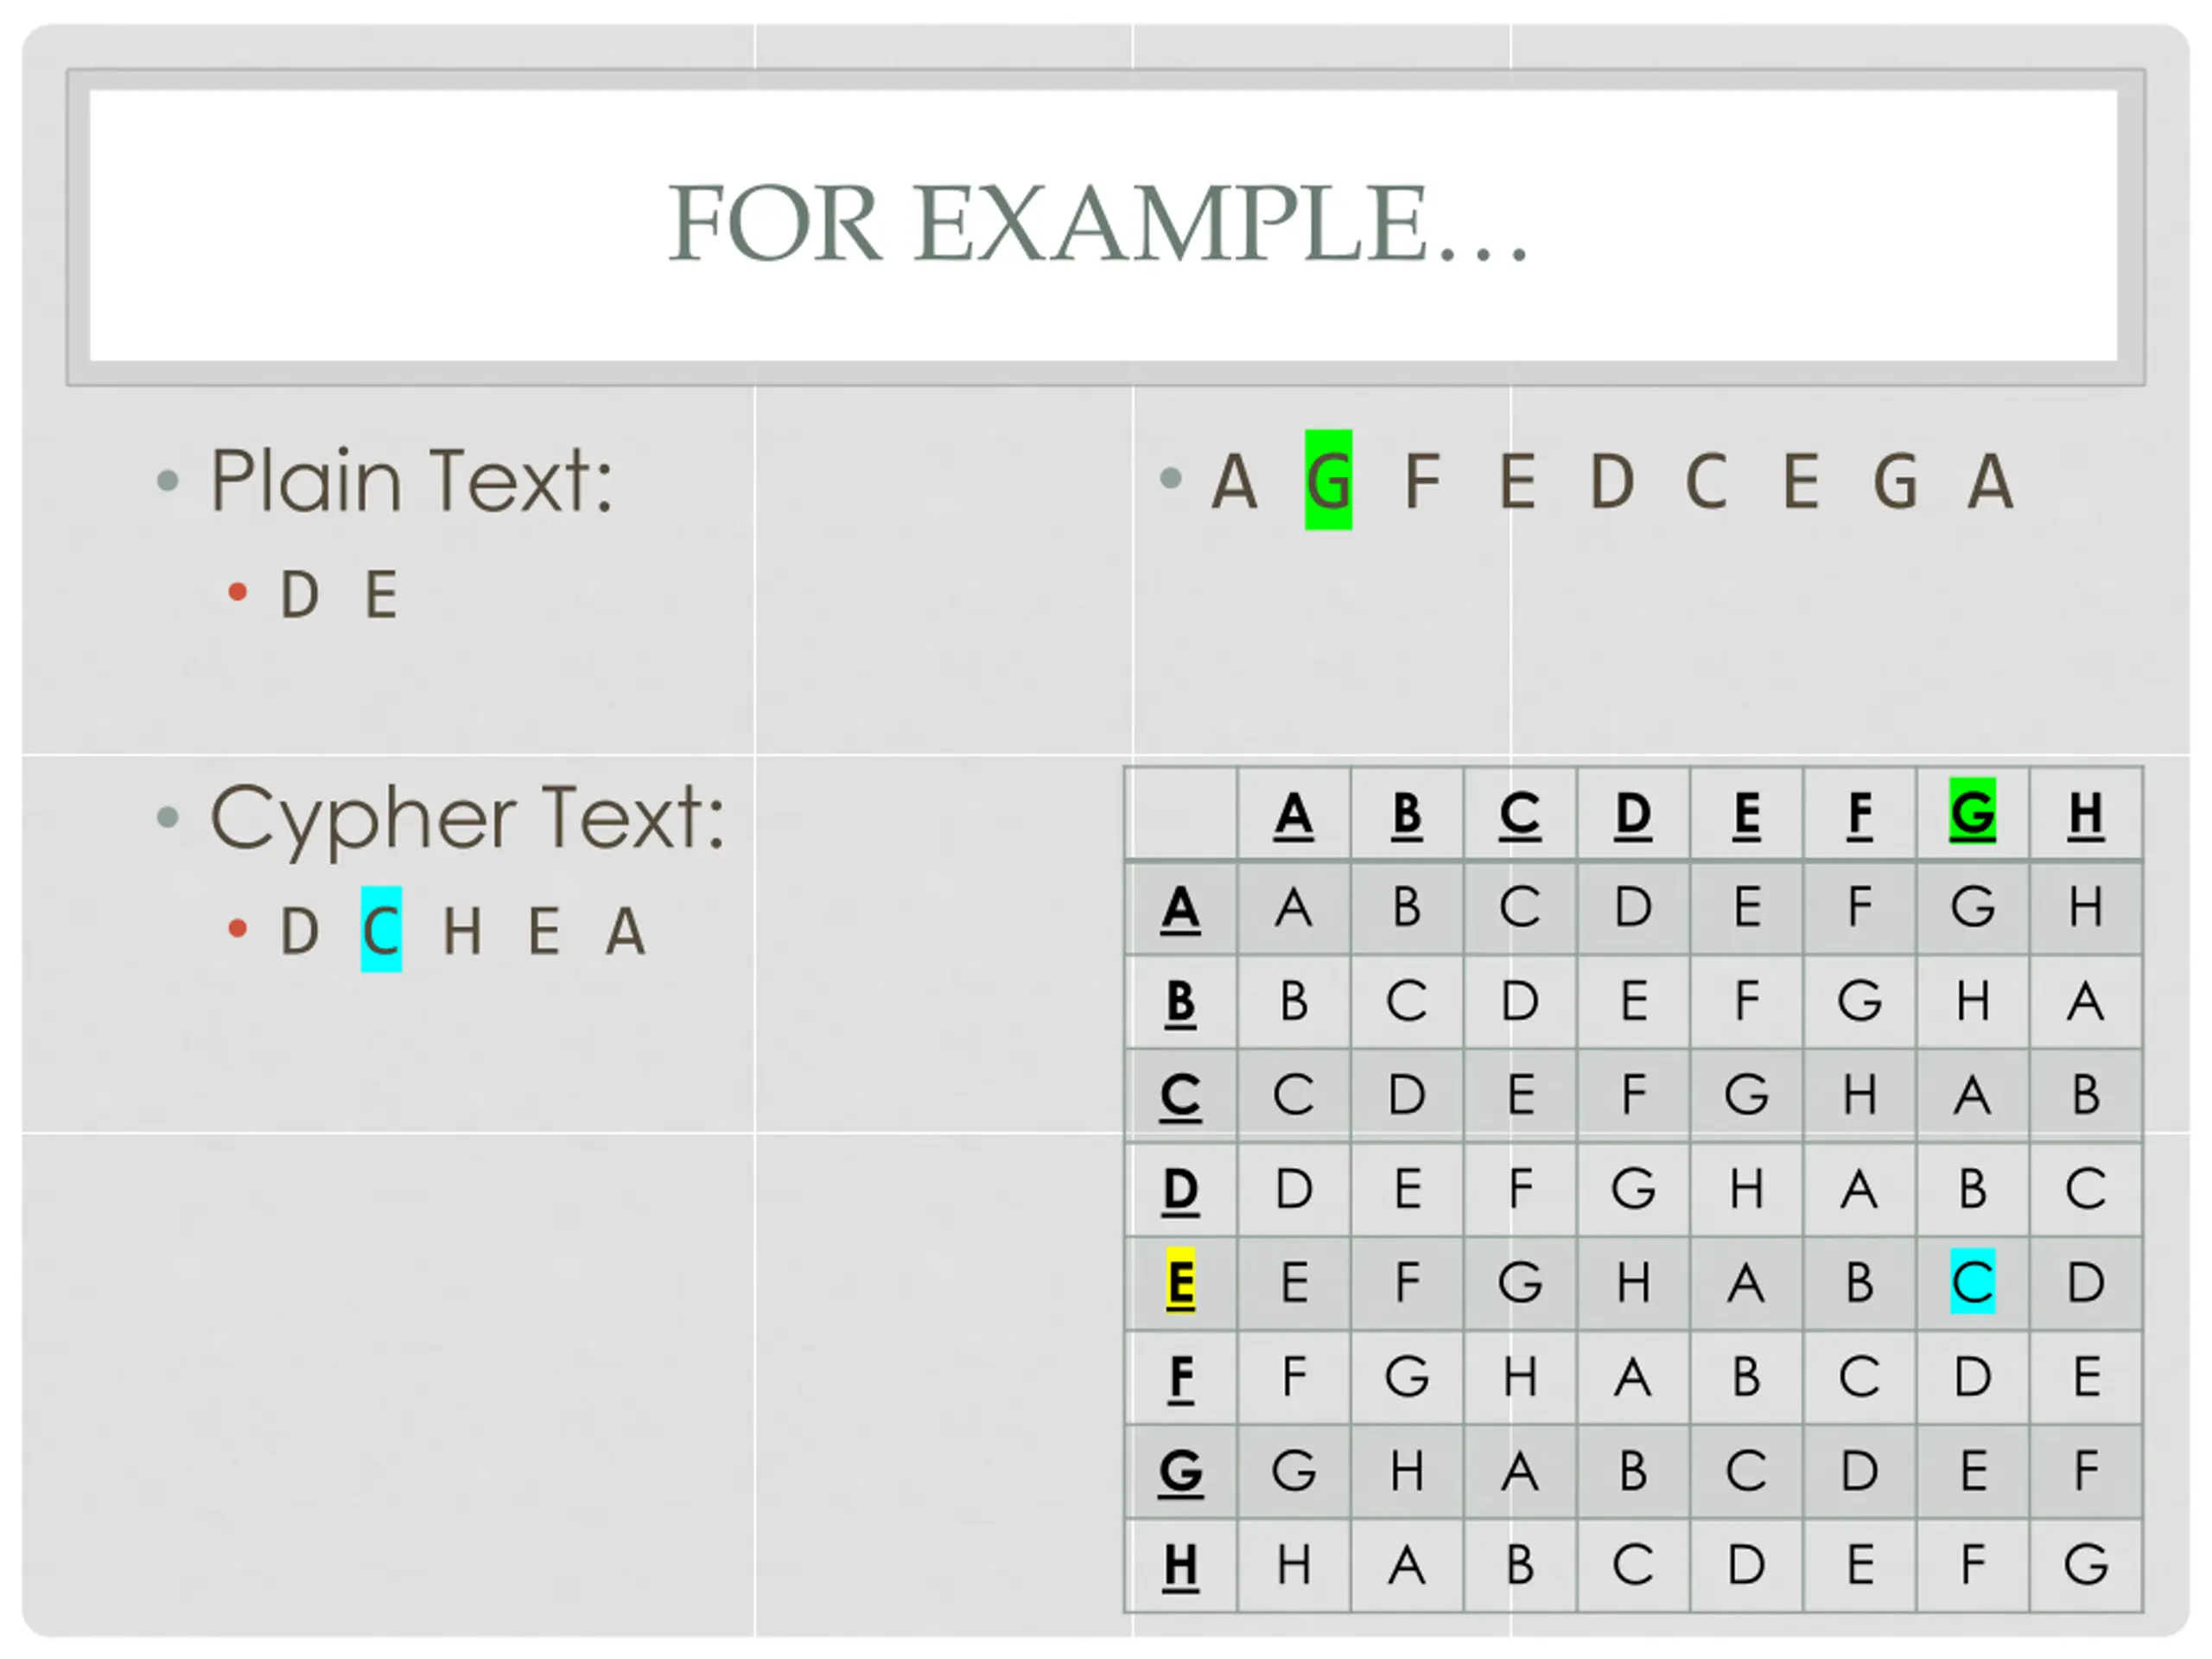
Task: Click the F in the key sequence
Action: (x=1423, y=481)
